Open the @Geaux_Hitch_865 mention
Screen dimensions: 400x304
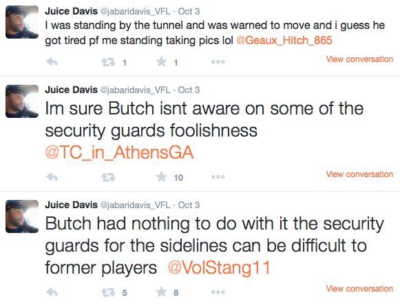coord(284,41)
